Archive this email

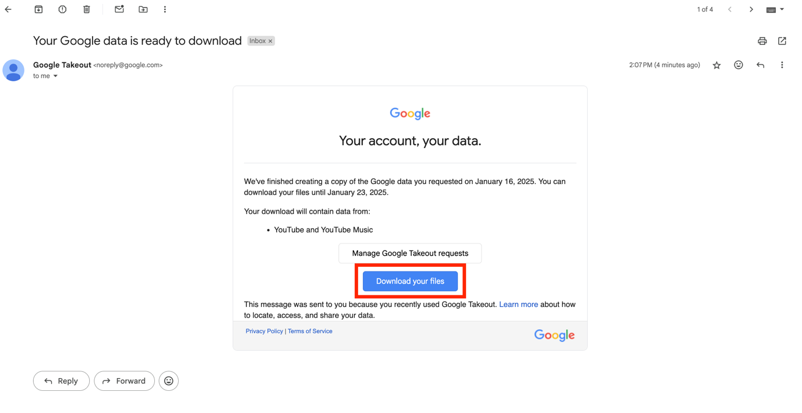(x=38, y=9)
